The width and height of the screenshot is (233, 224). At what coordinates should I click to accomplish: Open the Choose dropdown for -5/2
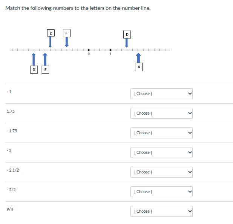point(161,192)
